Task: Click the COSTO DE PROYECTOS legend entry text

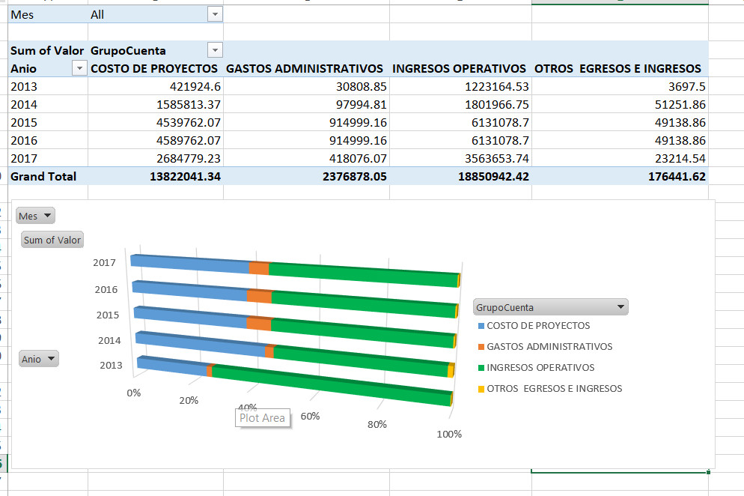Action: pos(538,326)
